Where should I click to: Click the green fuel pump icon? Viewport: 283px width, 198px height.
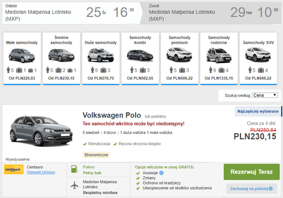(x=74, y=169)
